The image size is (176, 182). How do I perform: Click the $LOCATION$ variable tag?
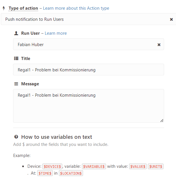71,173
